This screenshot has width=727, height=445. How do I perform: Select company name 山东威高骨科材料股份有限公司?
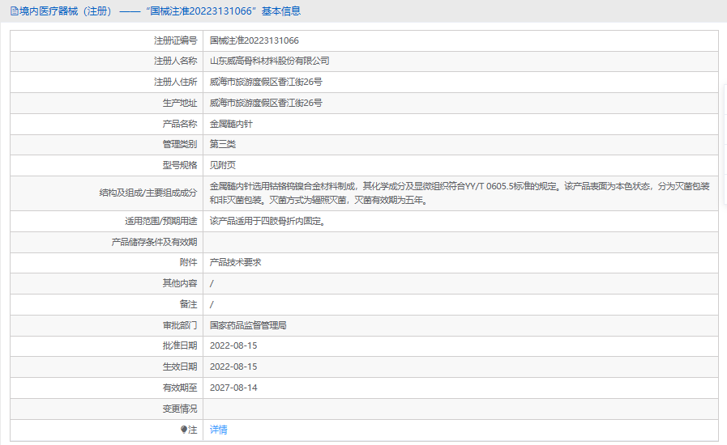coord(269,61)
